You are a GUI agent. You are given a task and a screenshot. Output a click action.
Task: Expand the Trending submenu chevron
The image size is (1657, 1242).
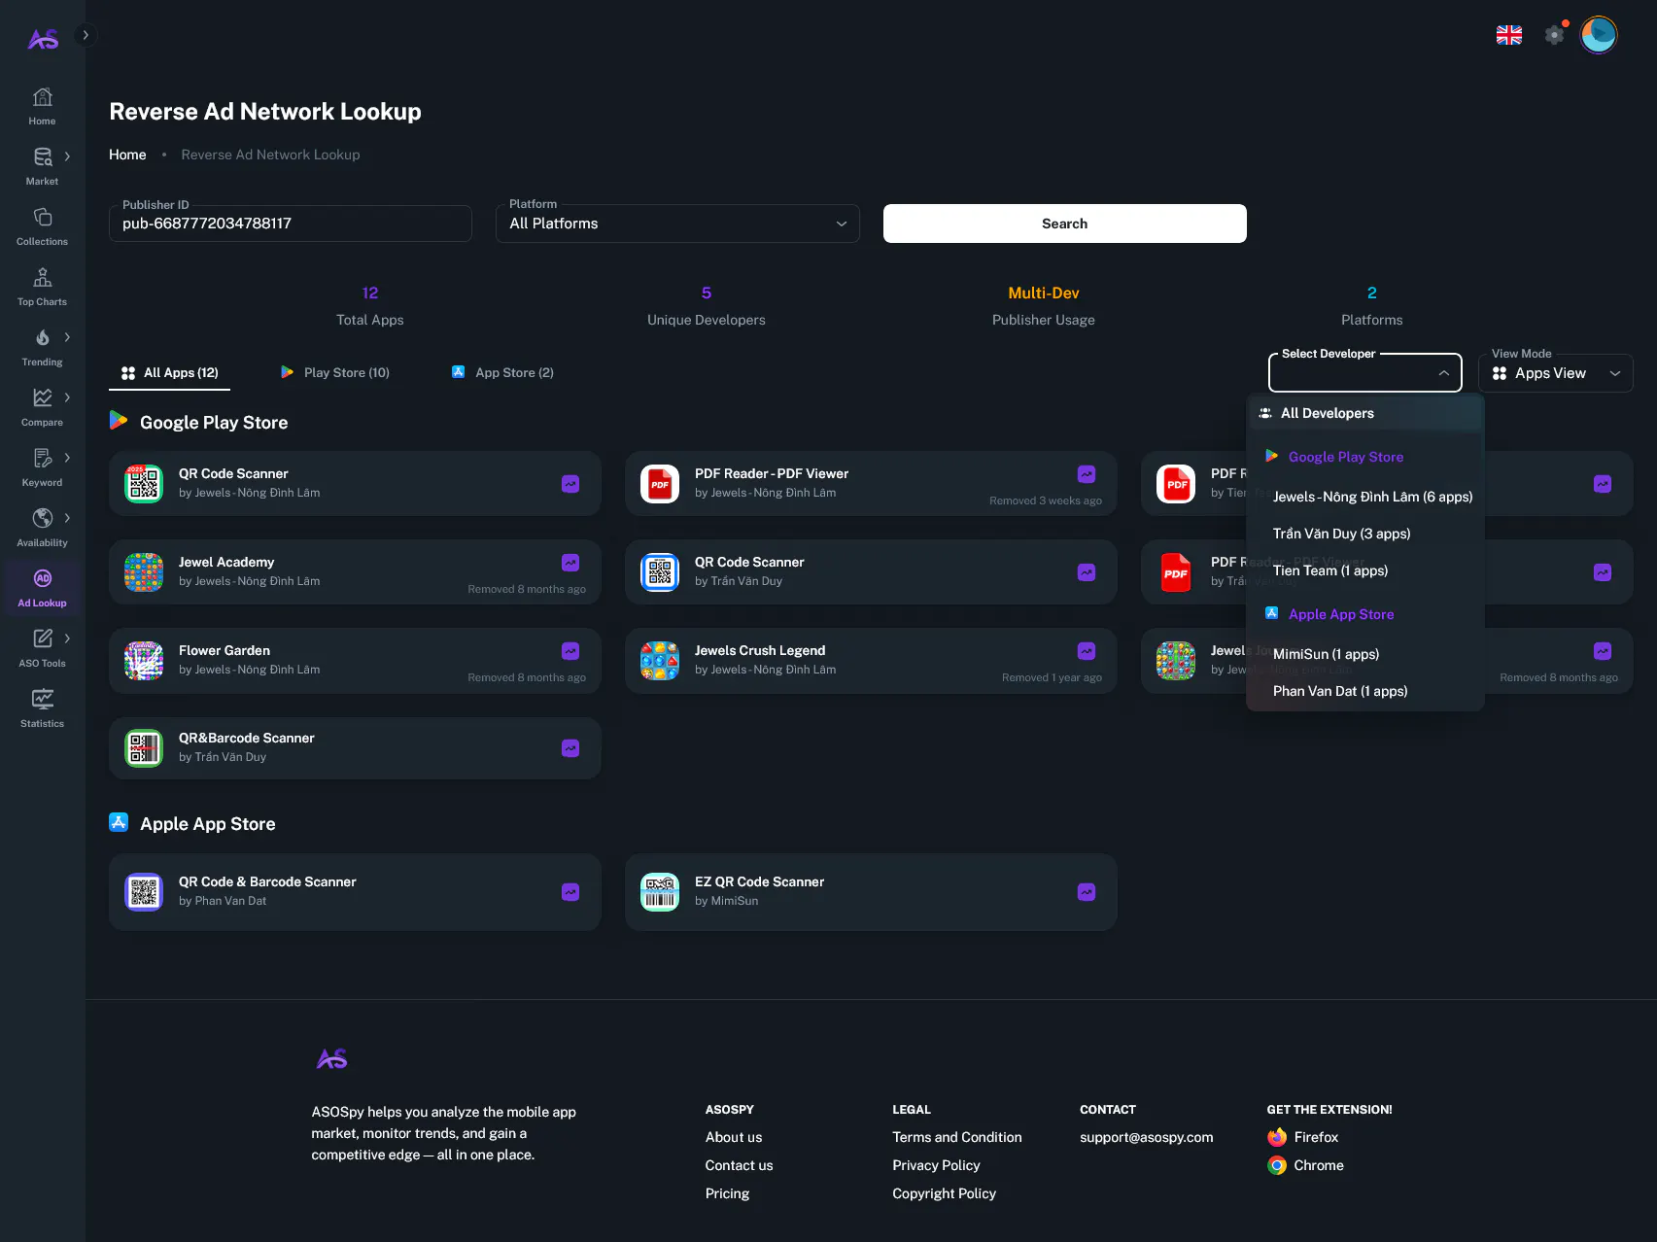coord(67,337)
